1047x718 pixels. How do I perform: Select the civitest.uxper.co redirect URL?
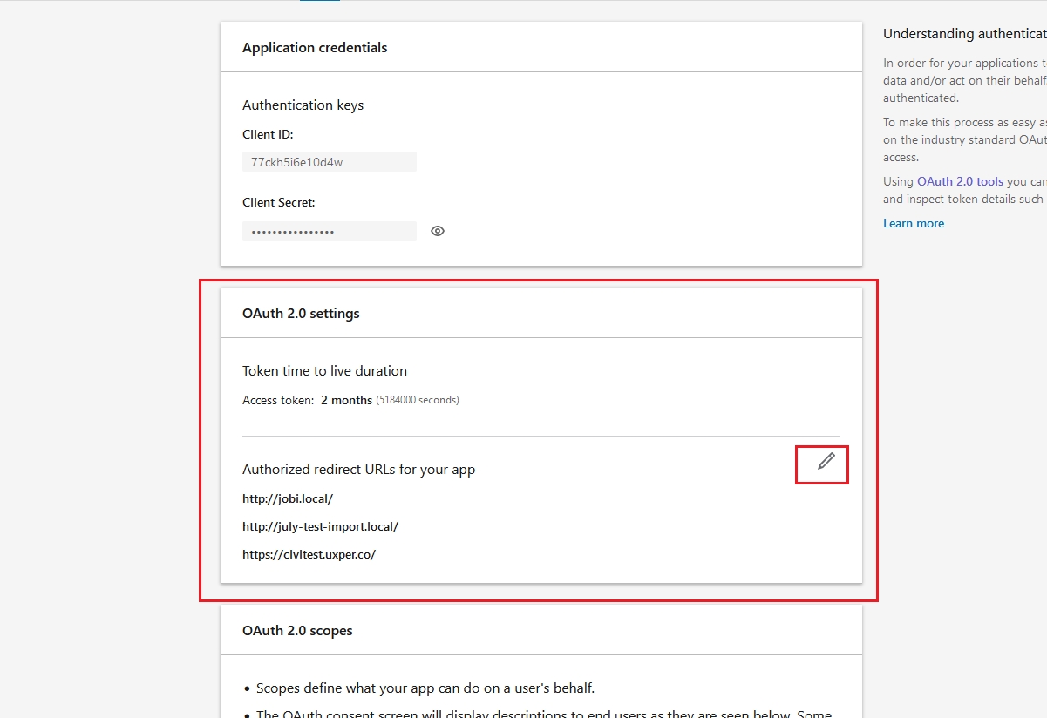pyautogui.click(x=309, y=554)
